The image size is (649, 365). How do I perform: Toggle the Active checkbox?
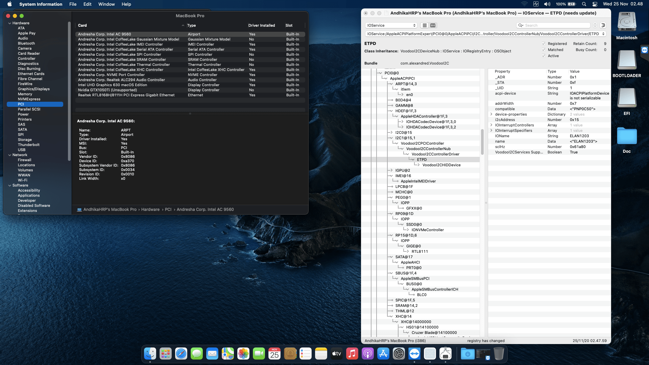click(x=544, y=56)
